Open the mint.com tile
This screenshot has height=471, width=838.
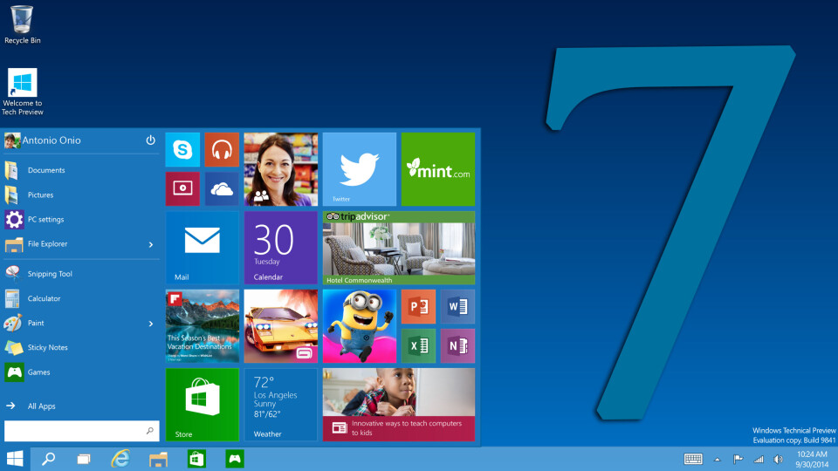437,169
